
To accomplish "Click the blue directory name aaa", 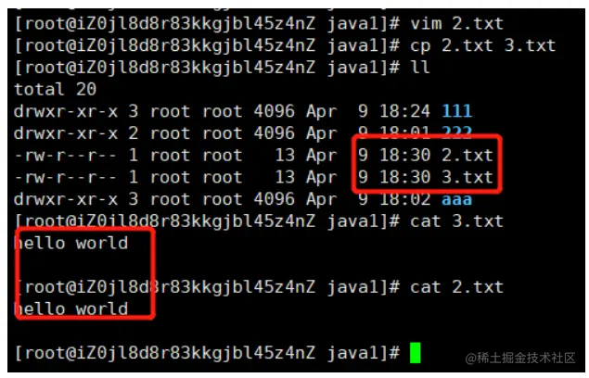I will point(456,199).
